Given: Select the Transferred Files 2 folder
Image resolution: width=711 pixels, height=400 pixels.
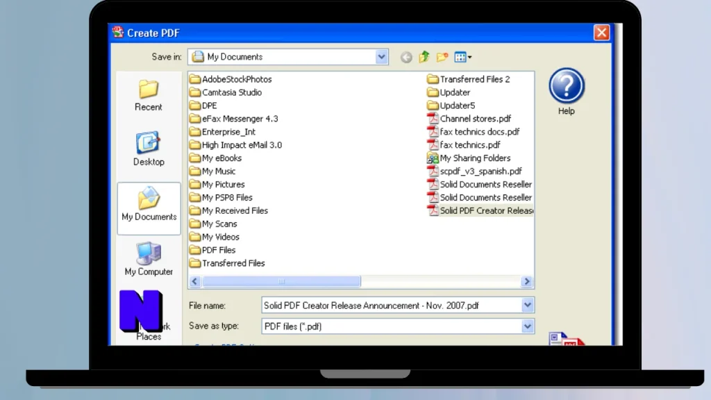Looking at the screenshot, I should (469, 79).
